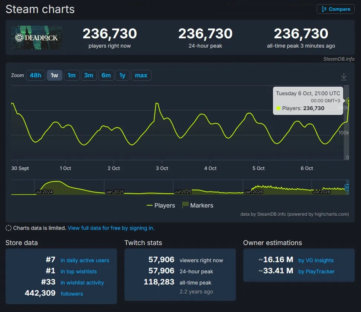Click the 118,283 Twitch all-time peak value
Screen dimensions: 361x312
click(x=159, y=282)
